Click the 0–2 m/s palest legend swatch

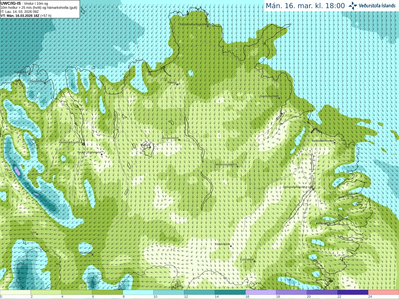tap(15, 292)
